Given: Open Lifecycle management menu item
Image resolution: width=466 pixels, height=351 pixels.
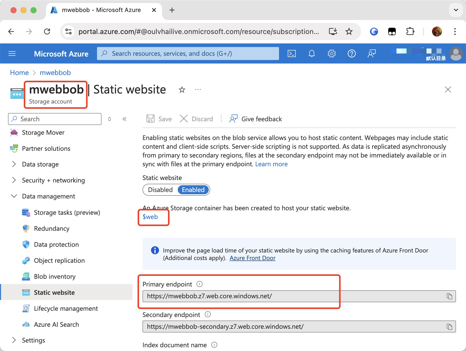Looking at the screenshot, I should pos(66,308).
